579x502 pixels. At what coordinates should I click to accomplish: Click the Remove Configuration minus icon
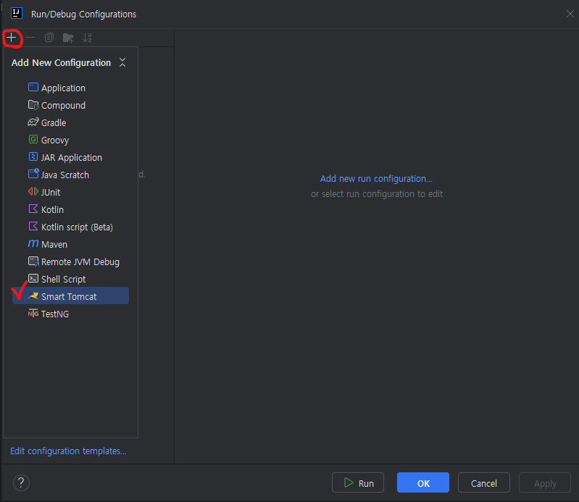[30, 38]
